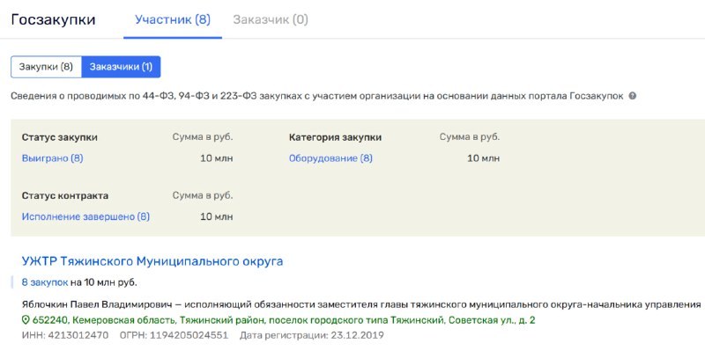The width and height of the screenshot is (705, 351).
Task: Click the Статус контракта heading
Action: coord(65,196)
